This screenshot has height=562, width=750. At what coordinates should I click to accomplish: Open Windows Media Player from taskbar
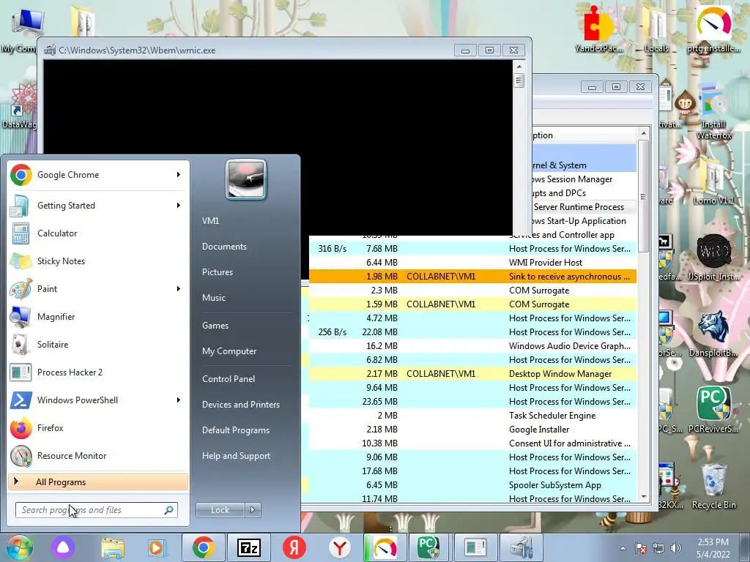(x=156, y=547)
